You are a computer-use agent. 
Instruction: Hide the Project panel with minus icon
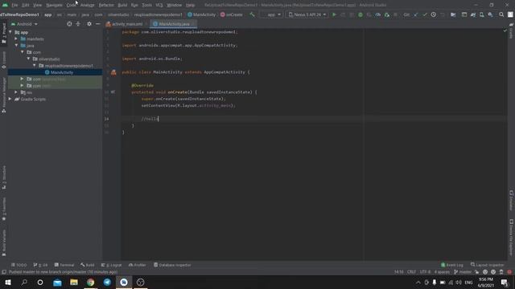pyautogui.click(x=97, y=24)
